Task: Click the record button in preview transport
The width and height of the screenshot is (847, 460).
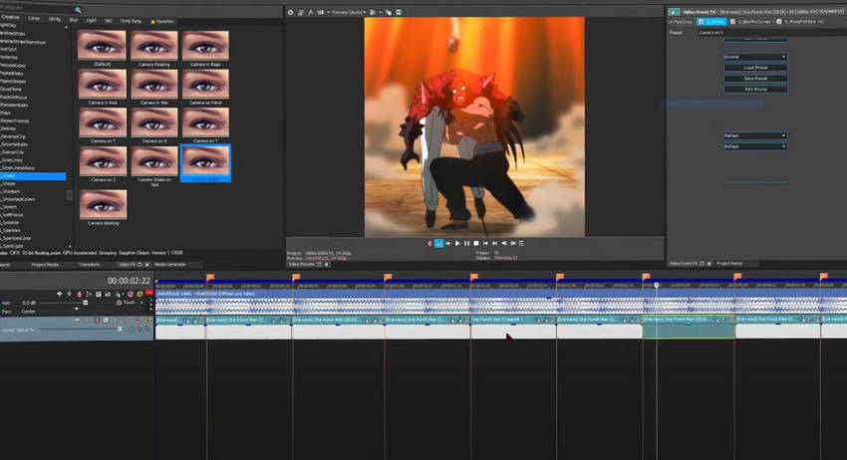Action: (430, 244)
